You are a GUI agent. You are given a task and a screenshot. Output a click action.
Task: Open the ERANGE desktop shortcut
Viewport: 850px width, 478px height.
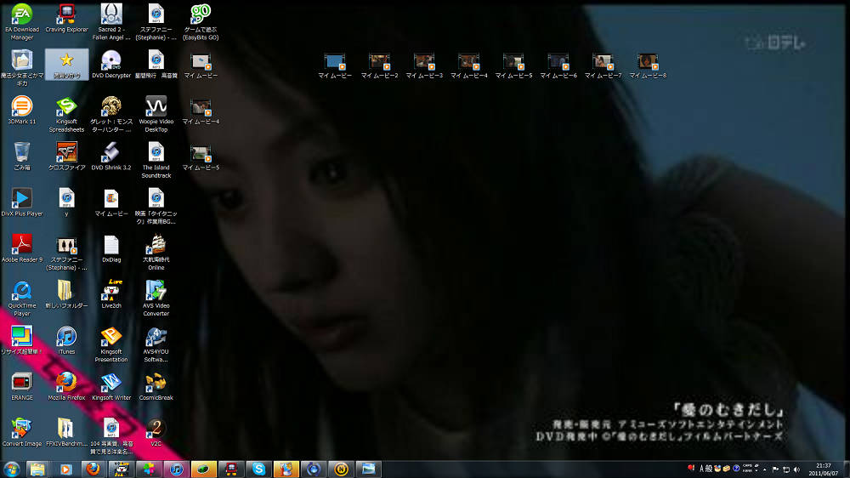(x=22, y=386)
